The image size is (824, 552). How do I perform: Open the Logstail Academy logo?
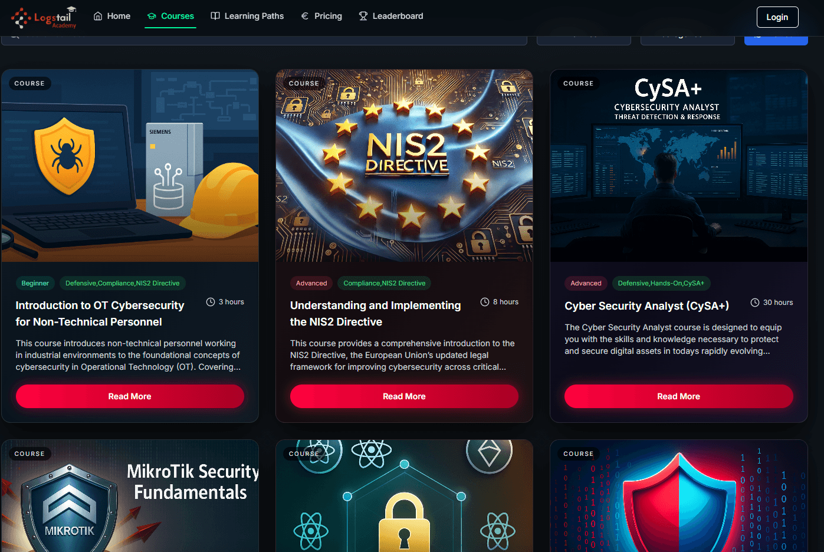coord(44,17)
